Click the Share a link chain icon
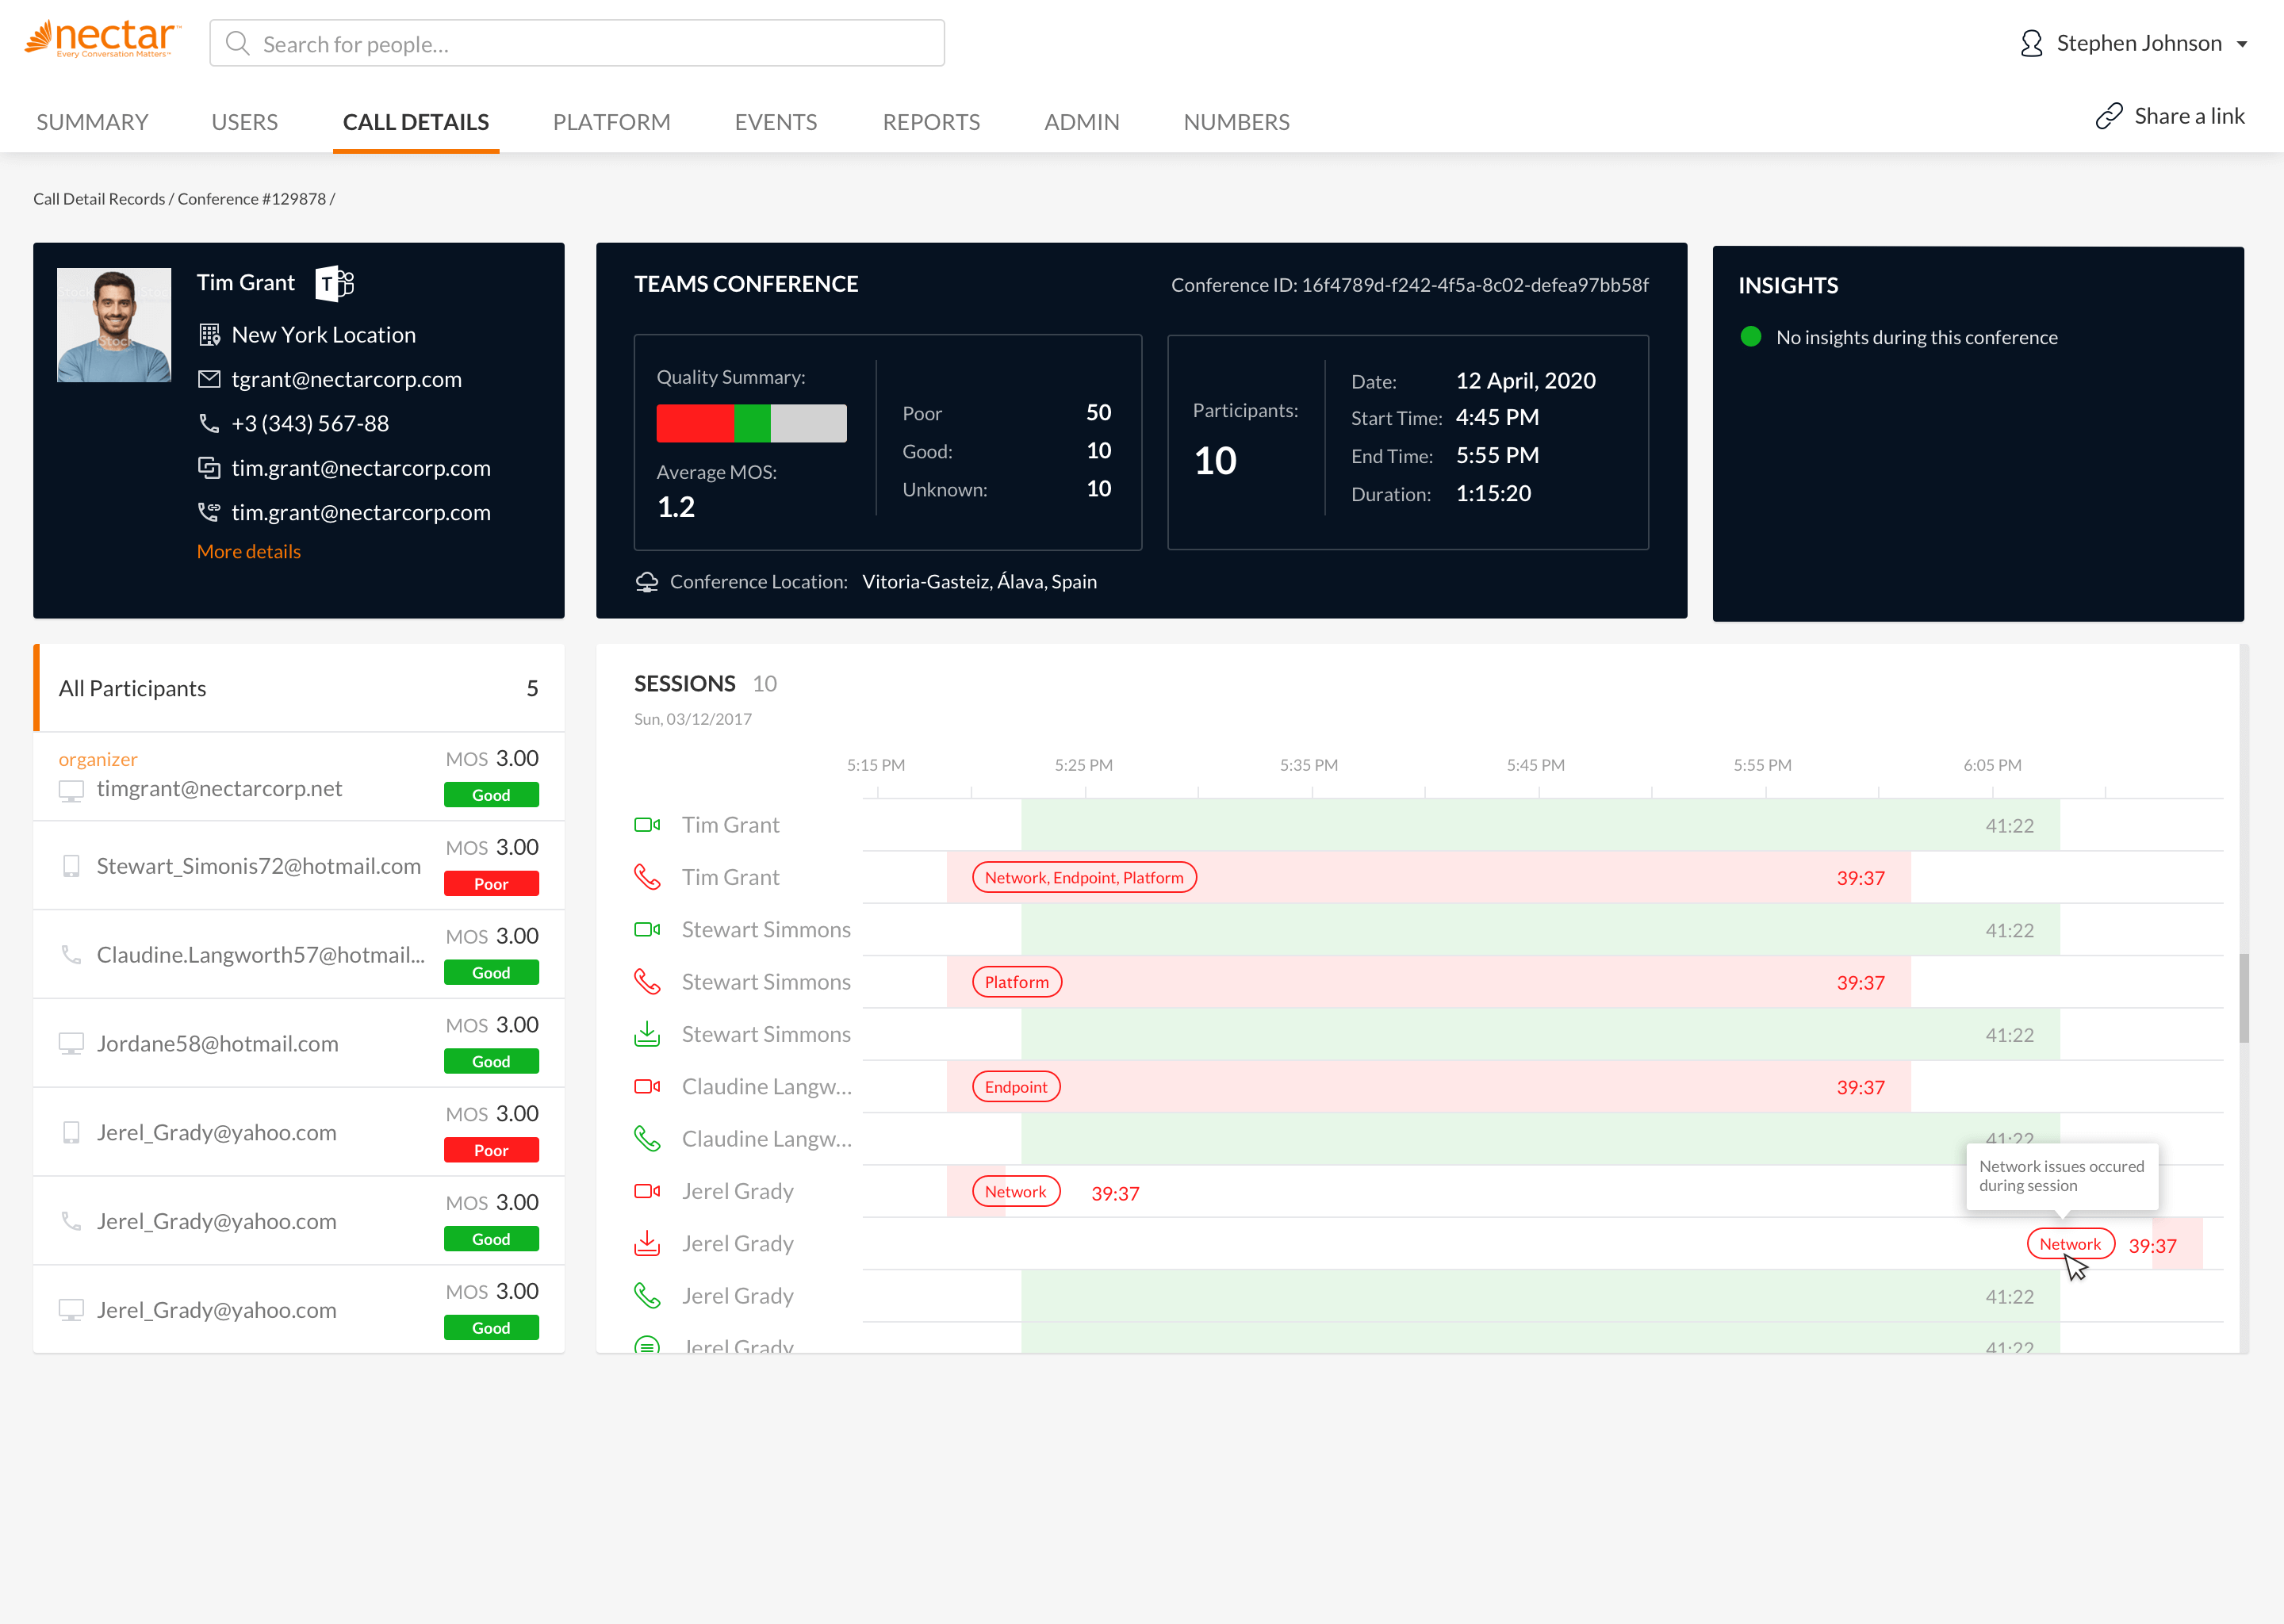The height and width of the screenshot is (1624, 2284). tap(2109, 116)
